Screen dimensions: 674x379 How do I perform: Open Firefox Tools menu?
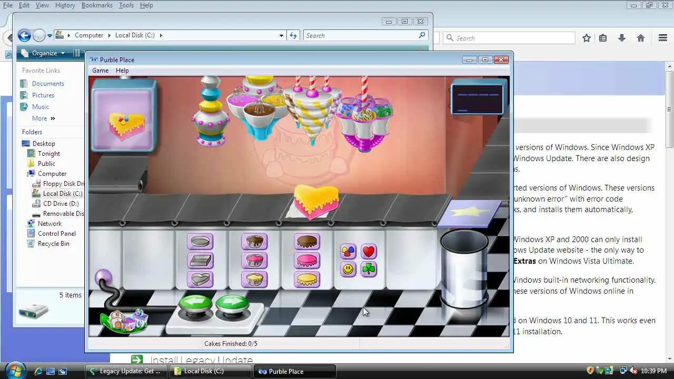pos(126,5)
